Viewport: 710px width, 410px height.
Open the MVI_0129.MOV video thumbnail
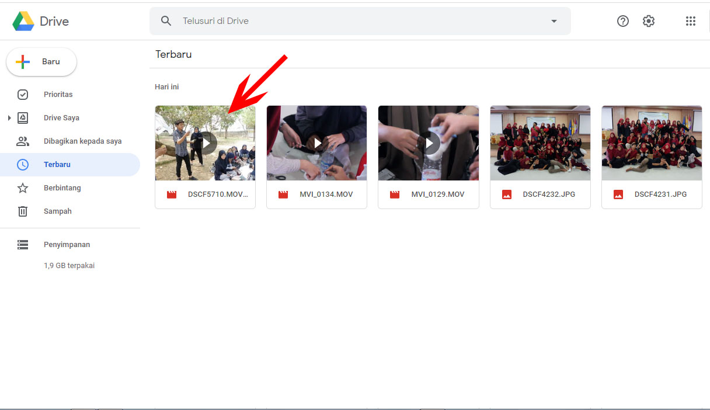pos(429,143)
